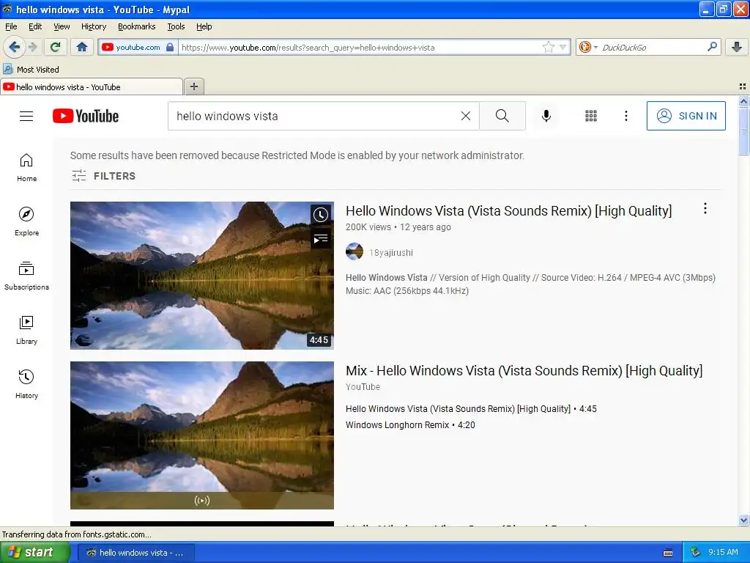
Task: Open the Tools menu
Action: (x=176, y=26)
